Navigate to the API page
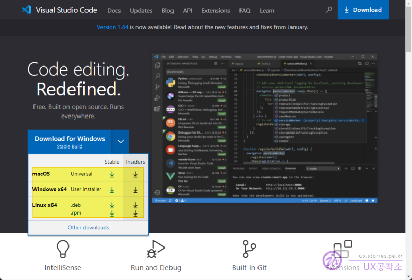This screenshot has width=412, height=280. click(x=187, y=11)
